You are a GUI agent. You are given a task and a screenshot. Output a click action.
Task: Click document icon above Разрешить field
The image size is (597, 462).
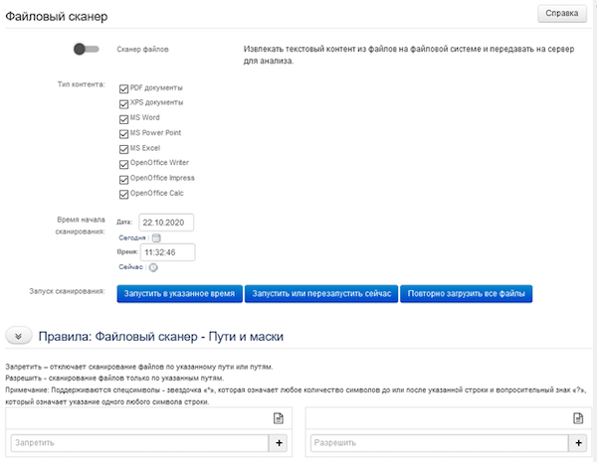577,421
